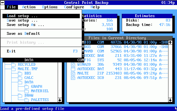Screen dimensions: 177x111
Task: Click the AUTOEXEC SCO file icon
Action: point(73,78)
